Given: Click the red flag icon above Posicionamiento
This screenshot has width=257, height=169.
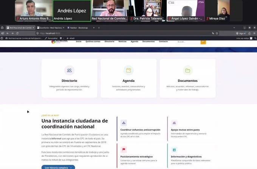Looking at the screenshot, I should coord(124,149).
